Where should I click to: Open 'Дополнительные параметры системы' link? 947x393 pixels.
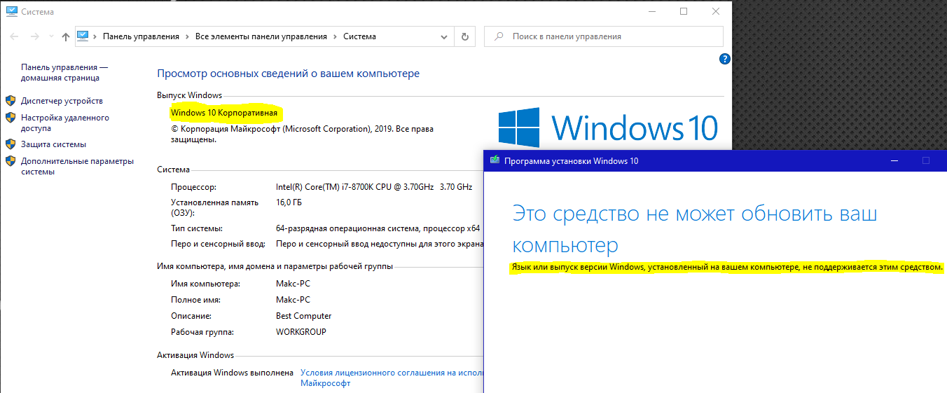pyautogui.click(x=77, y=166)
